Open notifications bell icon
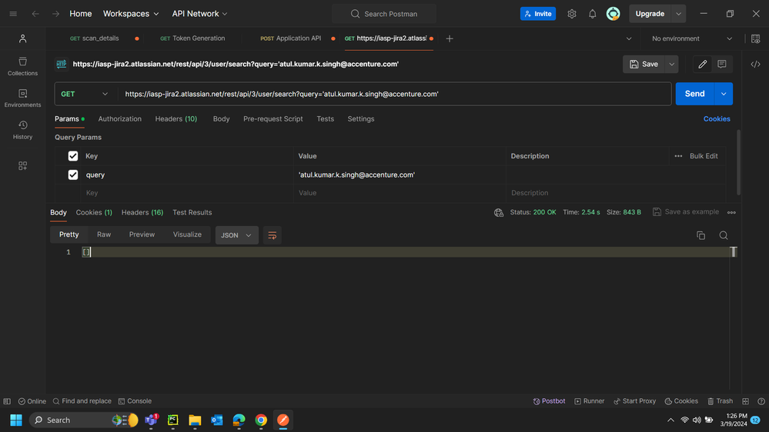 click(593, 14)
